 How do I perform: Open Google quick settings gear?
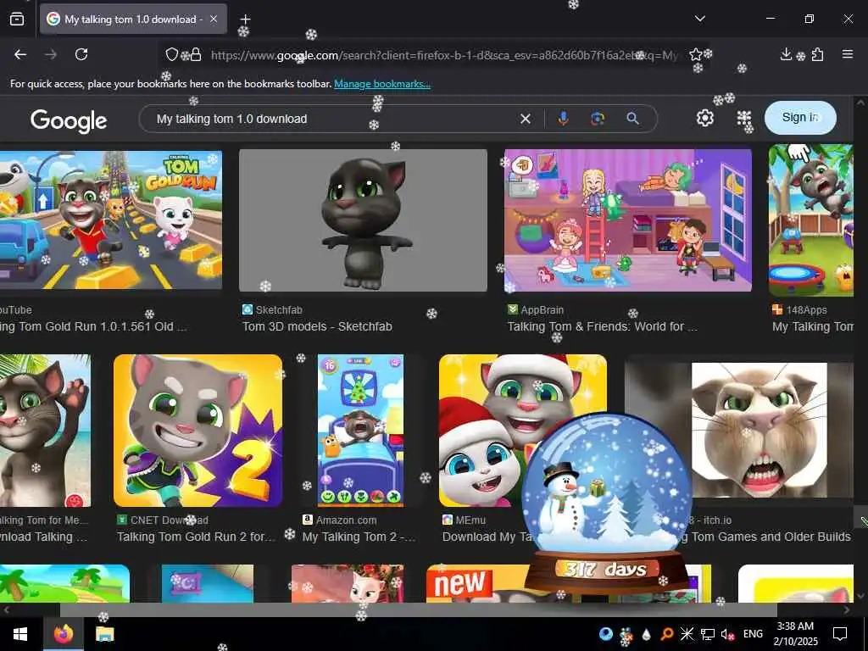(704, 118)
